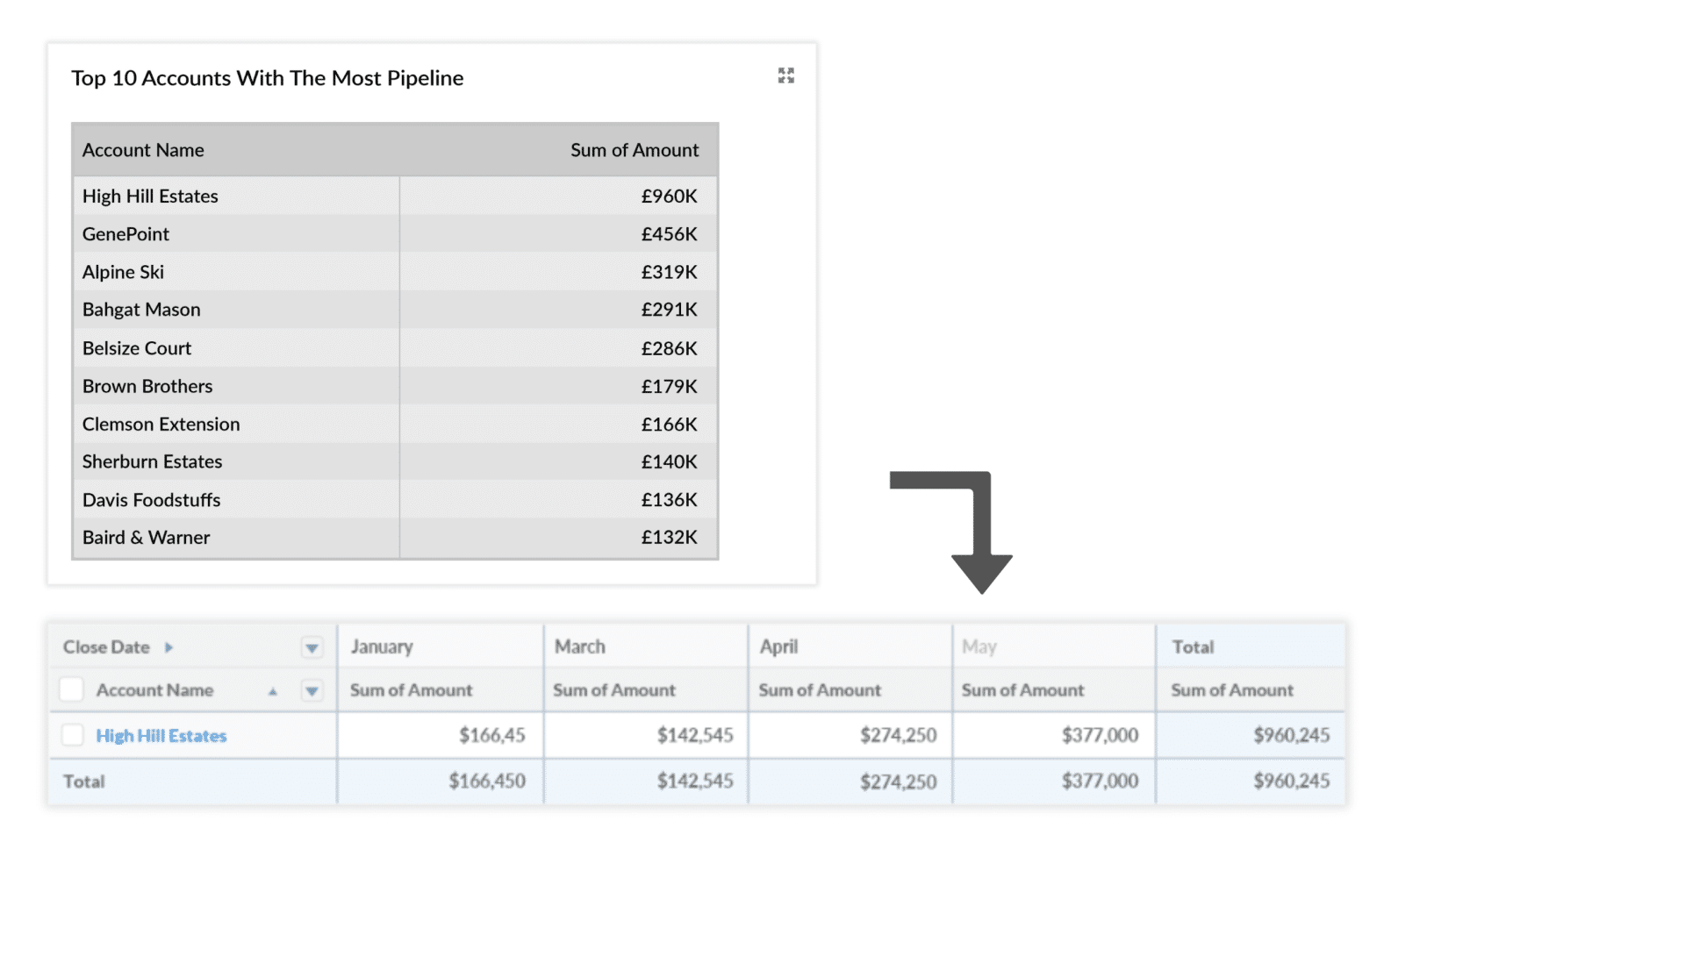Click the GenePoint row in the report
The image size is (1685, 964).
click(x=125, y=233)
